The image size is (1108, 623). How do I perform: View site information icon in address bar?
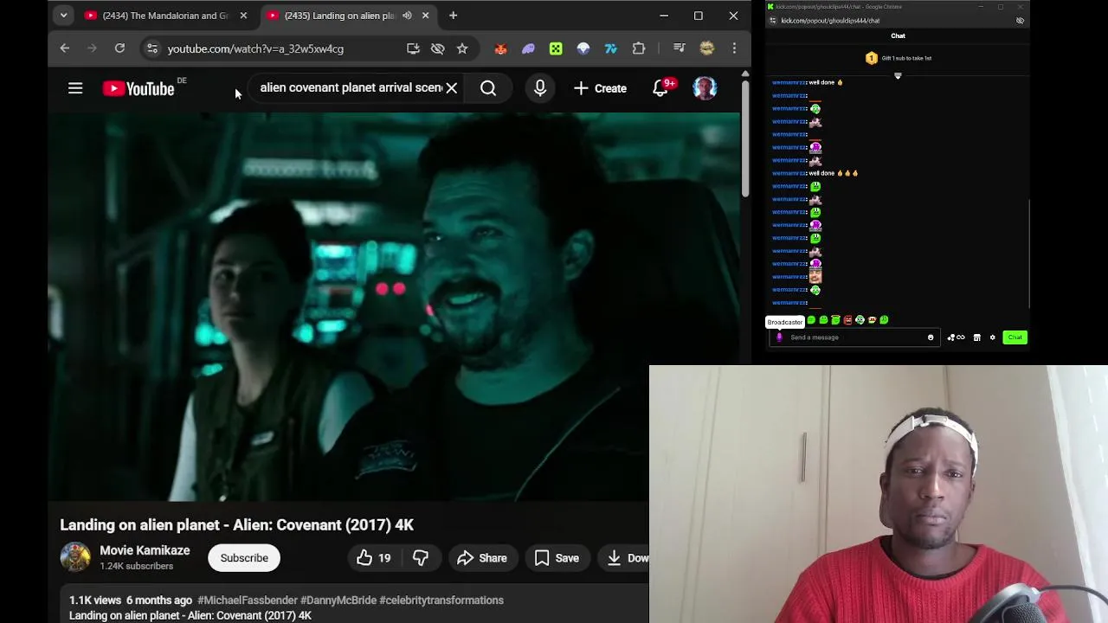coord(152,48)
